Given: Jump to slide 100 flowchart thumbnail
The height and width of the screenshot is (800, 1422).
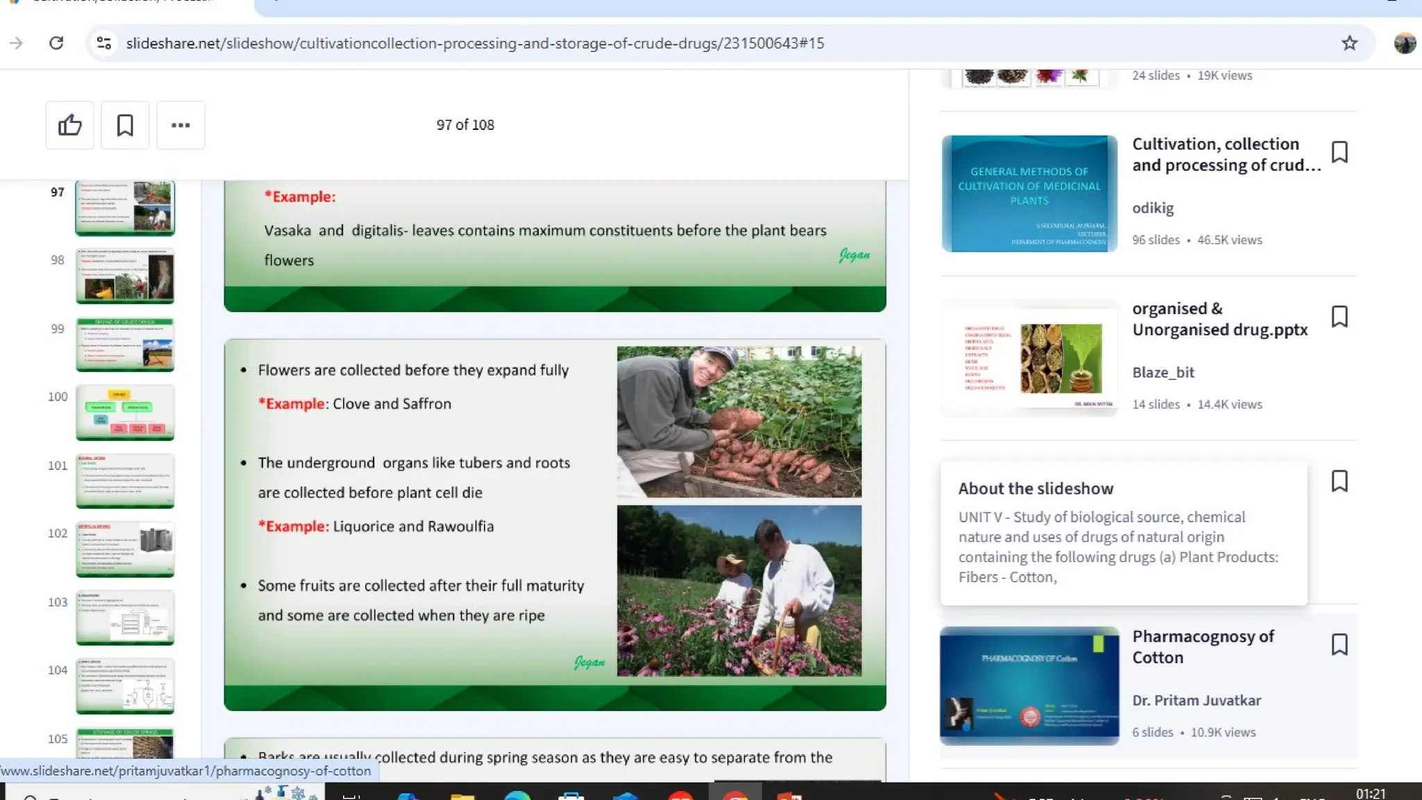Looking at the screenshot, I should pyautogui.click(x=125, y=412).
